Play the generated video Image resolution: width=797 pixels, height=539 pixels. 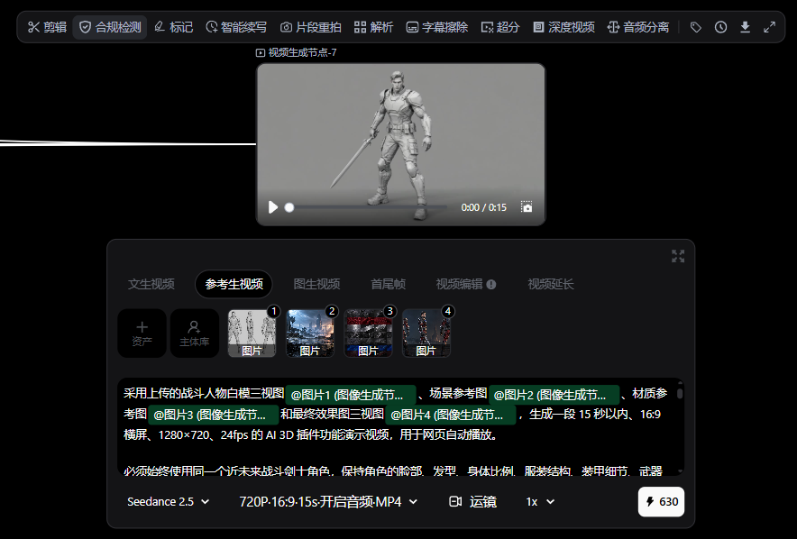click(x=273, y=207)
